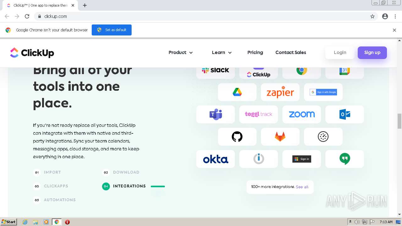Viewport: 402px width, 226px height.
Task: Select the ClickUp integration tile
Action: [258, 73]
